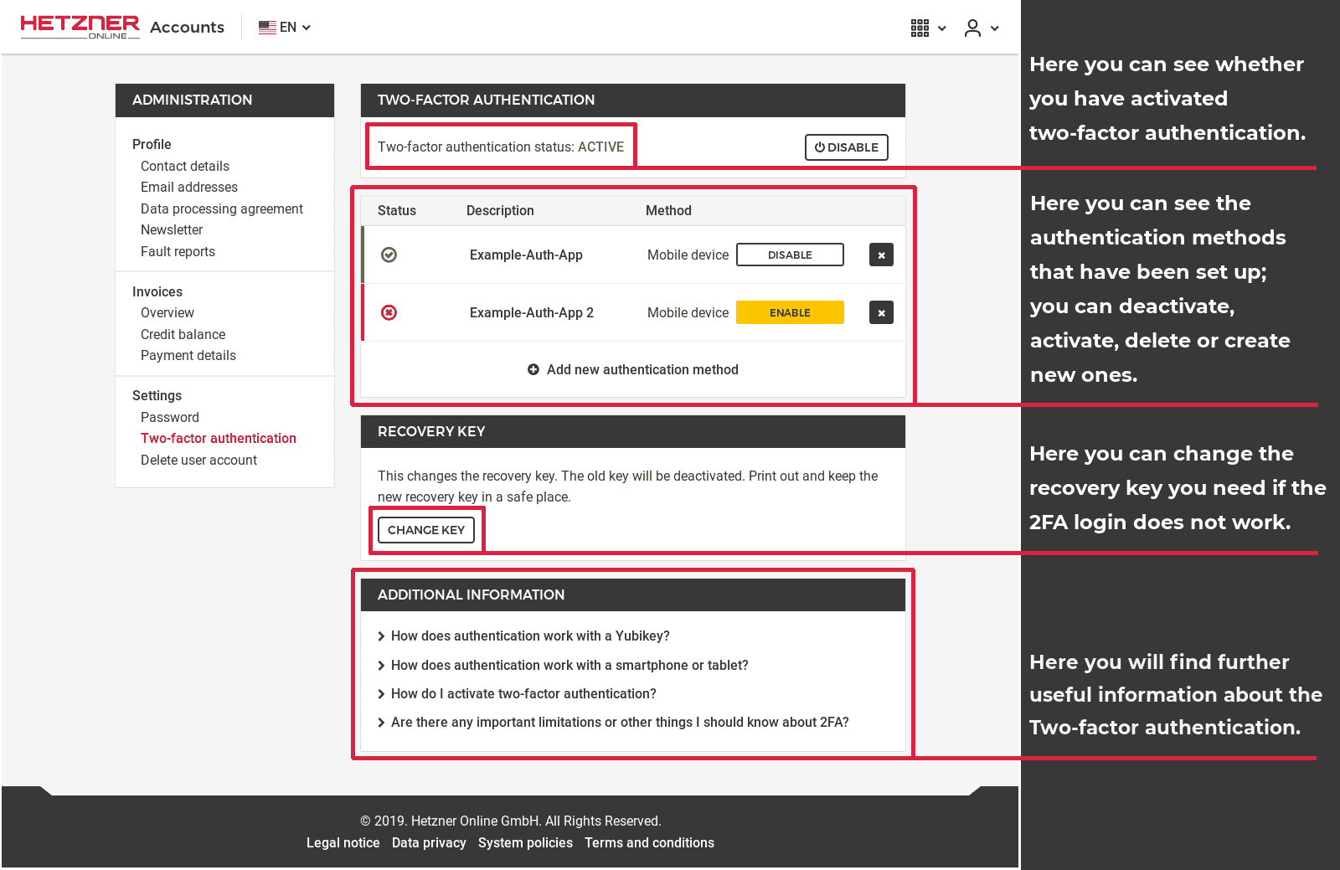Open the Fault reports page

(178, 251)
